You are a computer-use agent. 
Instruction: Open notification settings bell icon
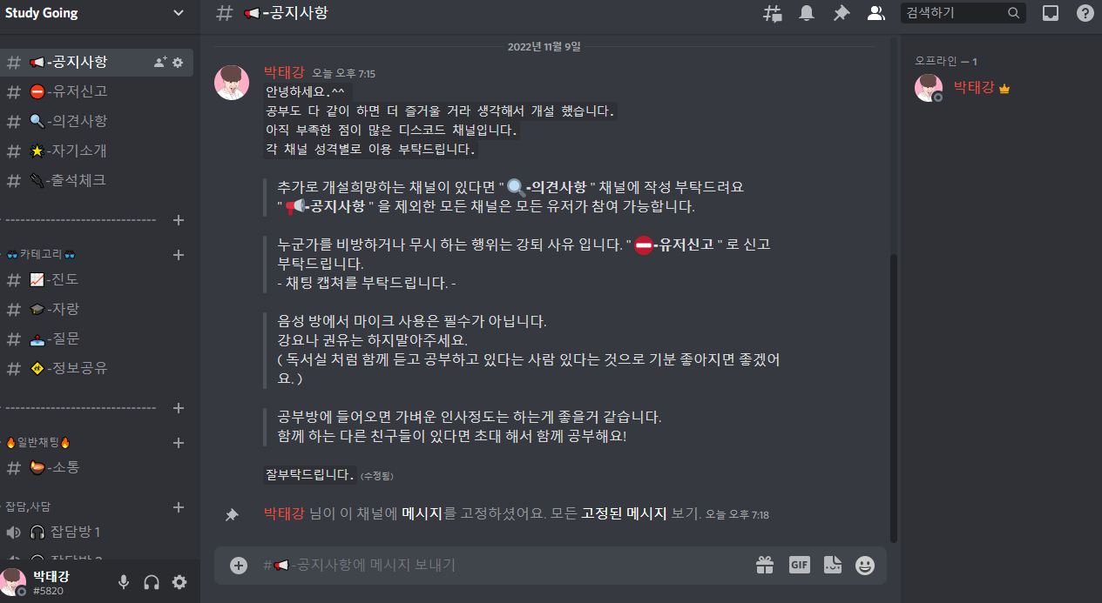808,13
